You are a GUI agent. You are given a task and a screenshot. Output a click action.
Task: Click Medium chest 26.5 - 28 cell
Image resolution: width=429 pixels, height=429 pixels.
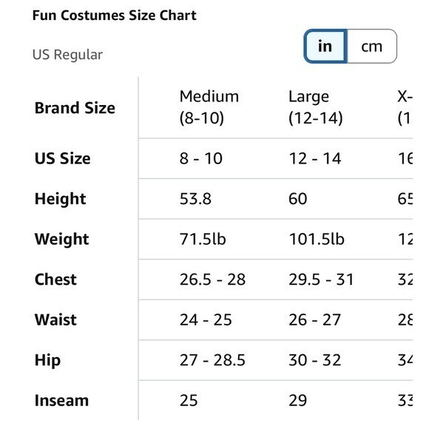(212, 280)
